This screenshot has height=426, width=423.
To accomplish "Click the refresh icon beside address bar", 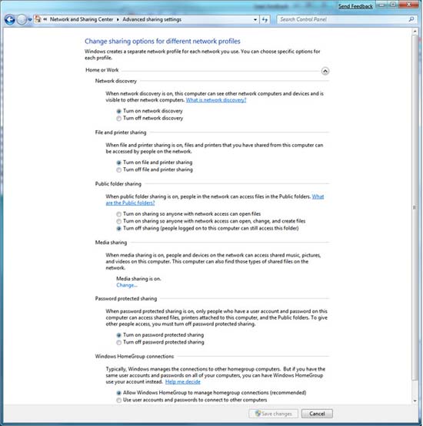I will point(265,19).
